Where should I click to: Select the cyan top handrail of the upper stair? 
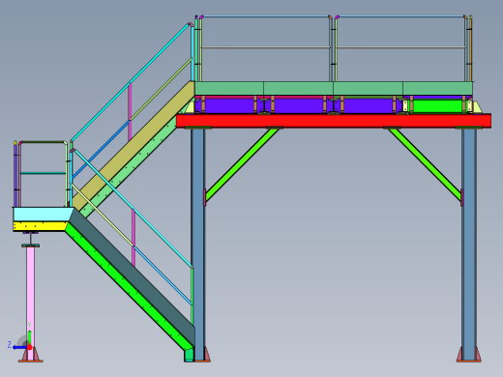(131, 82)
